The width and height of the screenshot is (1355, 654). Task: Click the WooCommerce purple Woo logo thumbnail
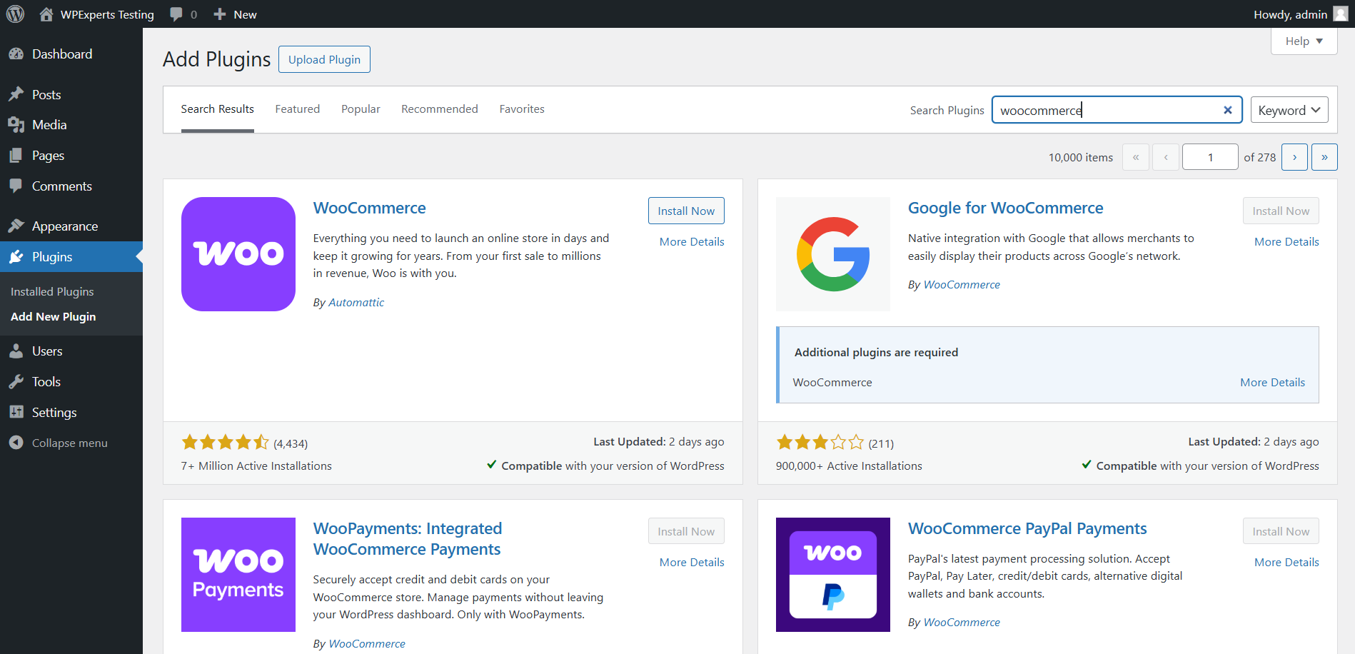click(x=238, y=254)
